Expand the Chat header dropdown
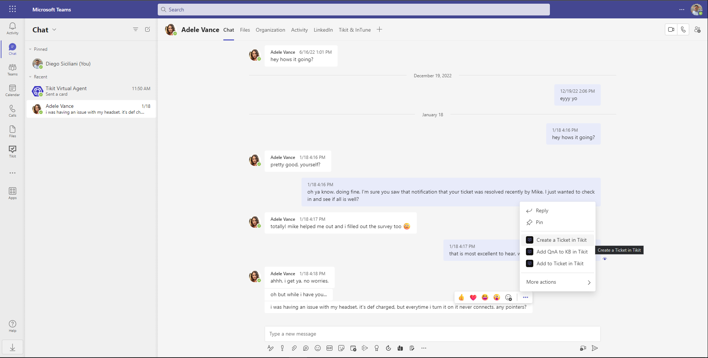This screenshot has width=708, height=358. [55, 30]
